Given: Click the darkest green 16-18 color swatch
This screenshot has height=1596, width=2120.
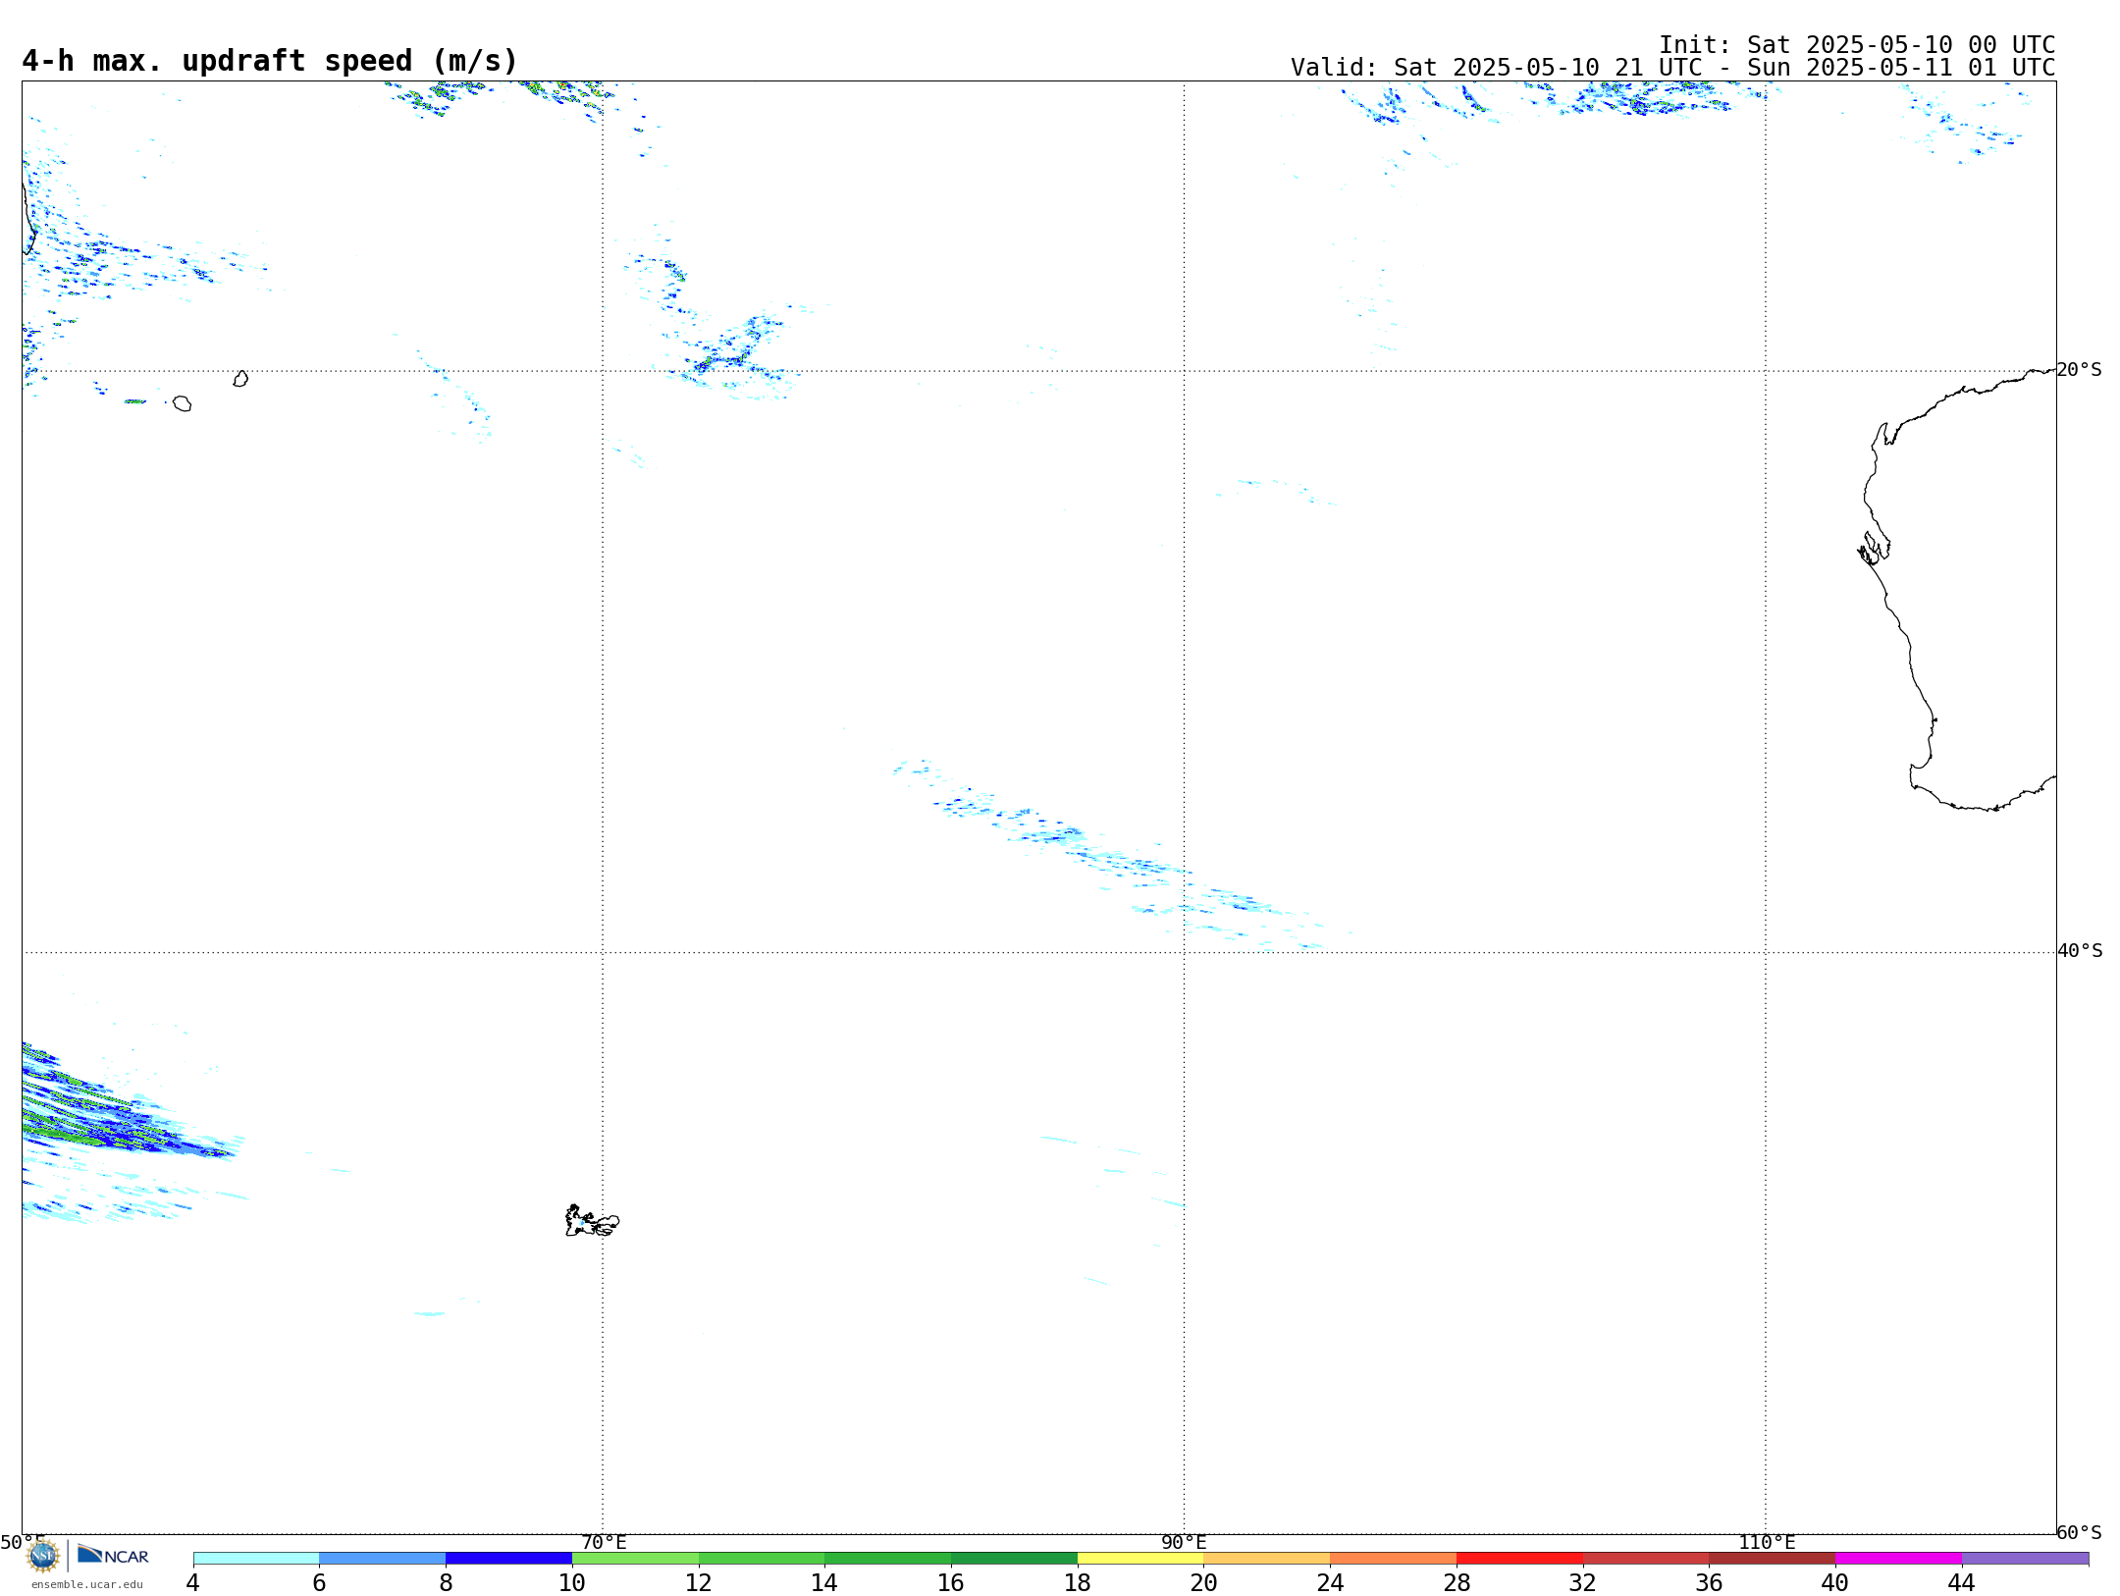Looking at the screenshot, I should [x=1014, y=1559].
